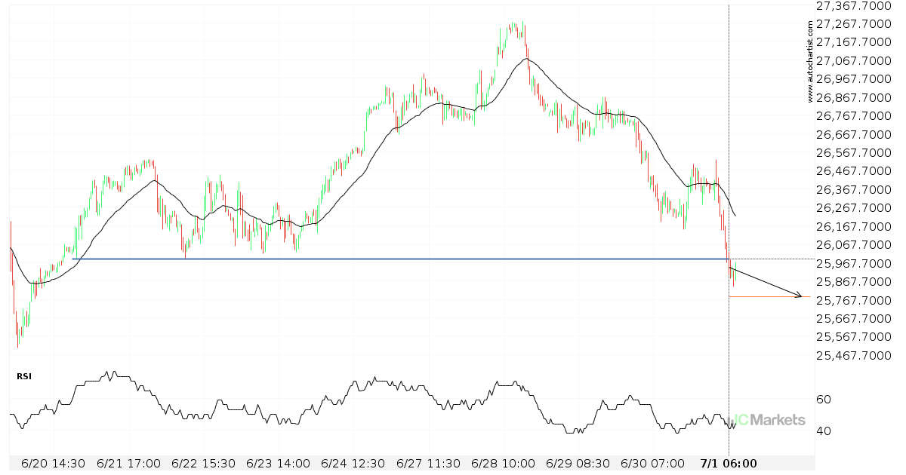The image size is (906, 475).
Task: Click the 26,667.7000 price axis label
Action: pyautogui.click(x=855, y=135)
